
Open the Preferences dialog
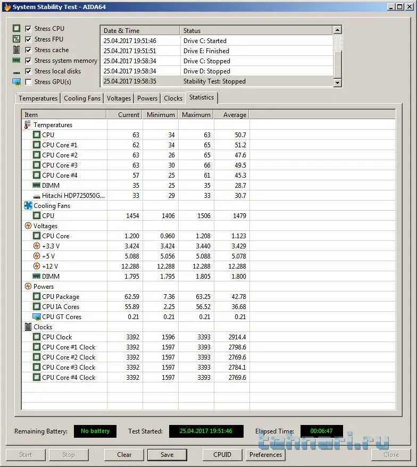(265, 455)
